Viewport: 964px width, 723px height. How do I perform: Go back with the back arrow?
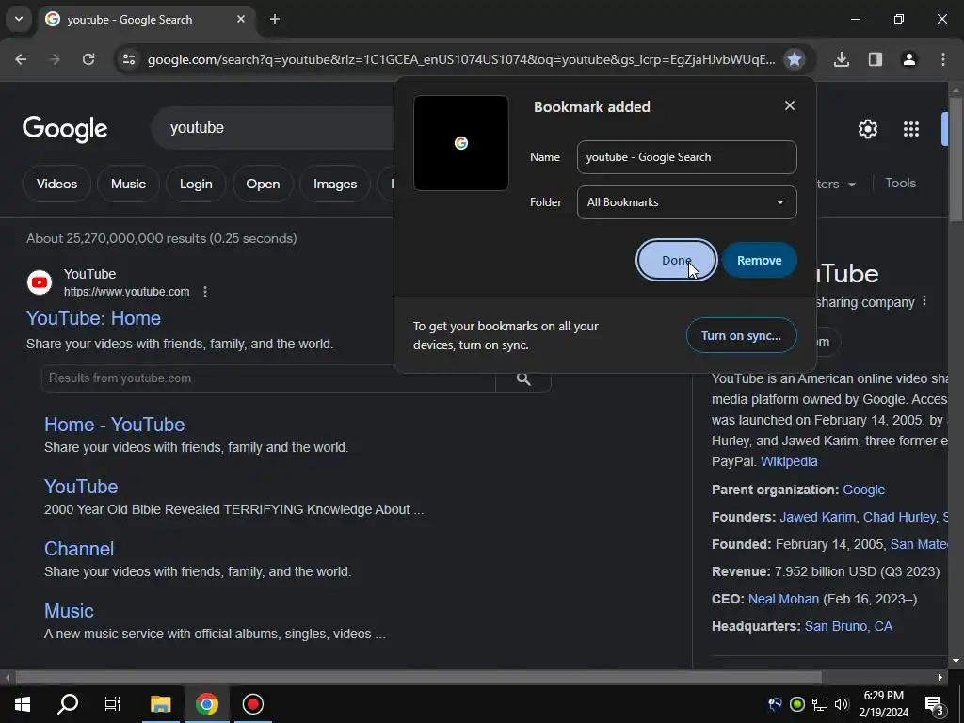coord(21,59)
